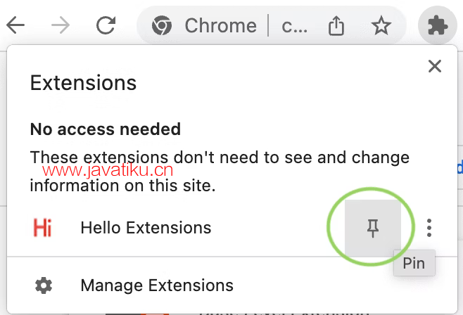
Task: Click the truncated URL text in the omnibox
Action: pyautogui.click(x=294, y=27)
